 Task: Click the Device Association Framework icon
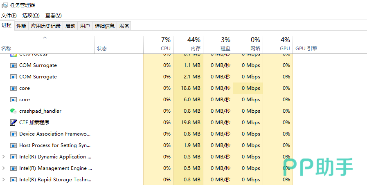pos(13,134)
